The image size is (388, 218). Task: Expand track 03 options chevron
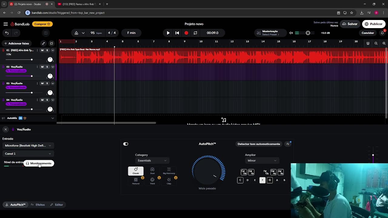52,83
